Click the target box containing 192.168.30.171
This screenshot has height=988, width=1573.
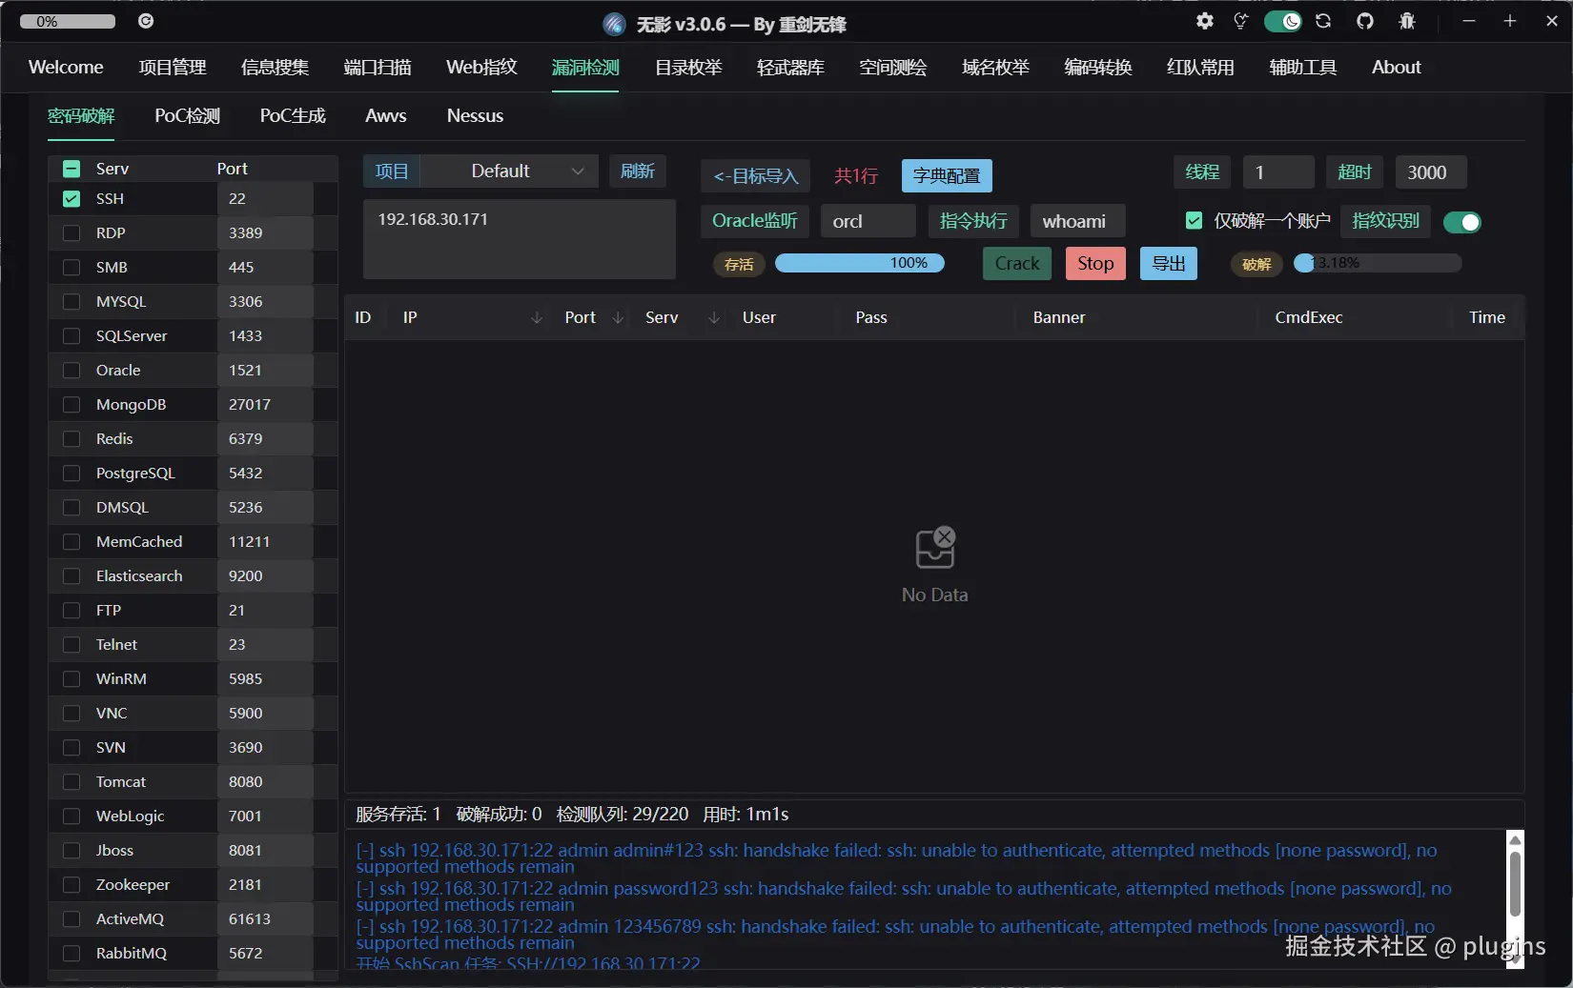(x=520, y=239)
